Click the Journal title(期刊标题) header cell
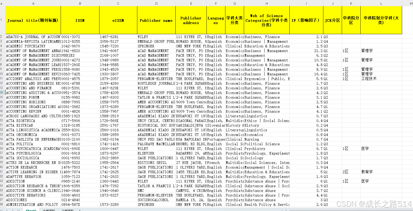 click(x=33, y=20)
